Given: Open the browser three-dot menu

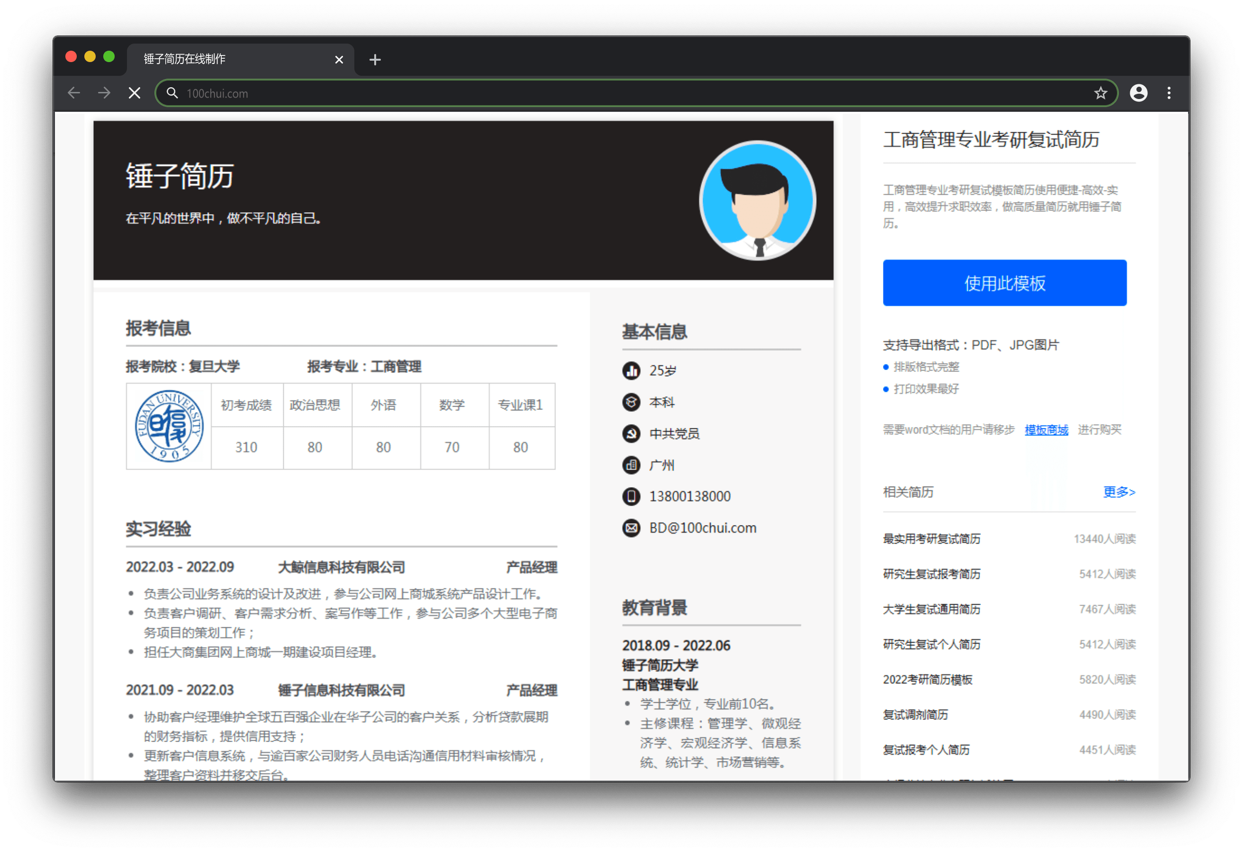Looking at the screenshot, I should pyautogui.click(x=1169, y=93).
